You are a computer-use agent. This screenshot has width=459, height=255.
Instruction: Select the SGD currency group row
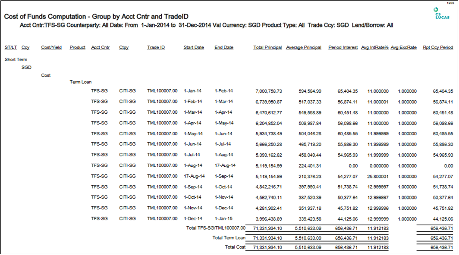[26, 68]
